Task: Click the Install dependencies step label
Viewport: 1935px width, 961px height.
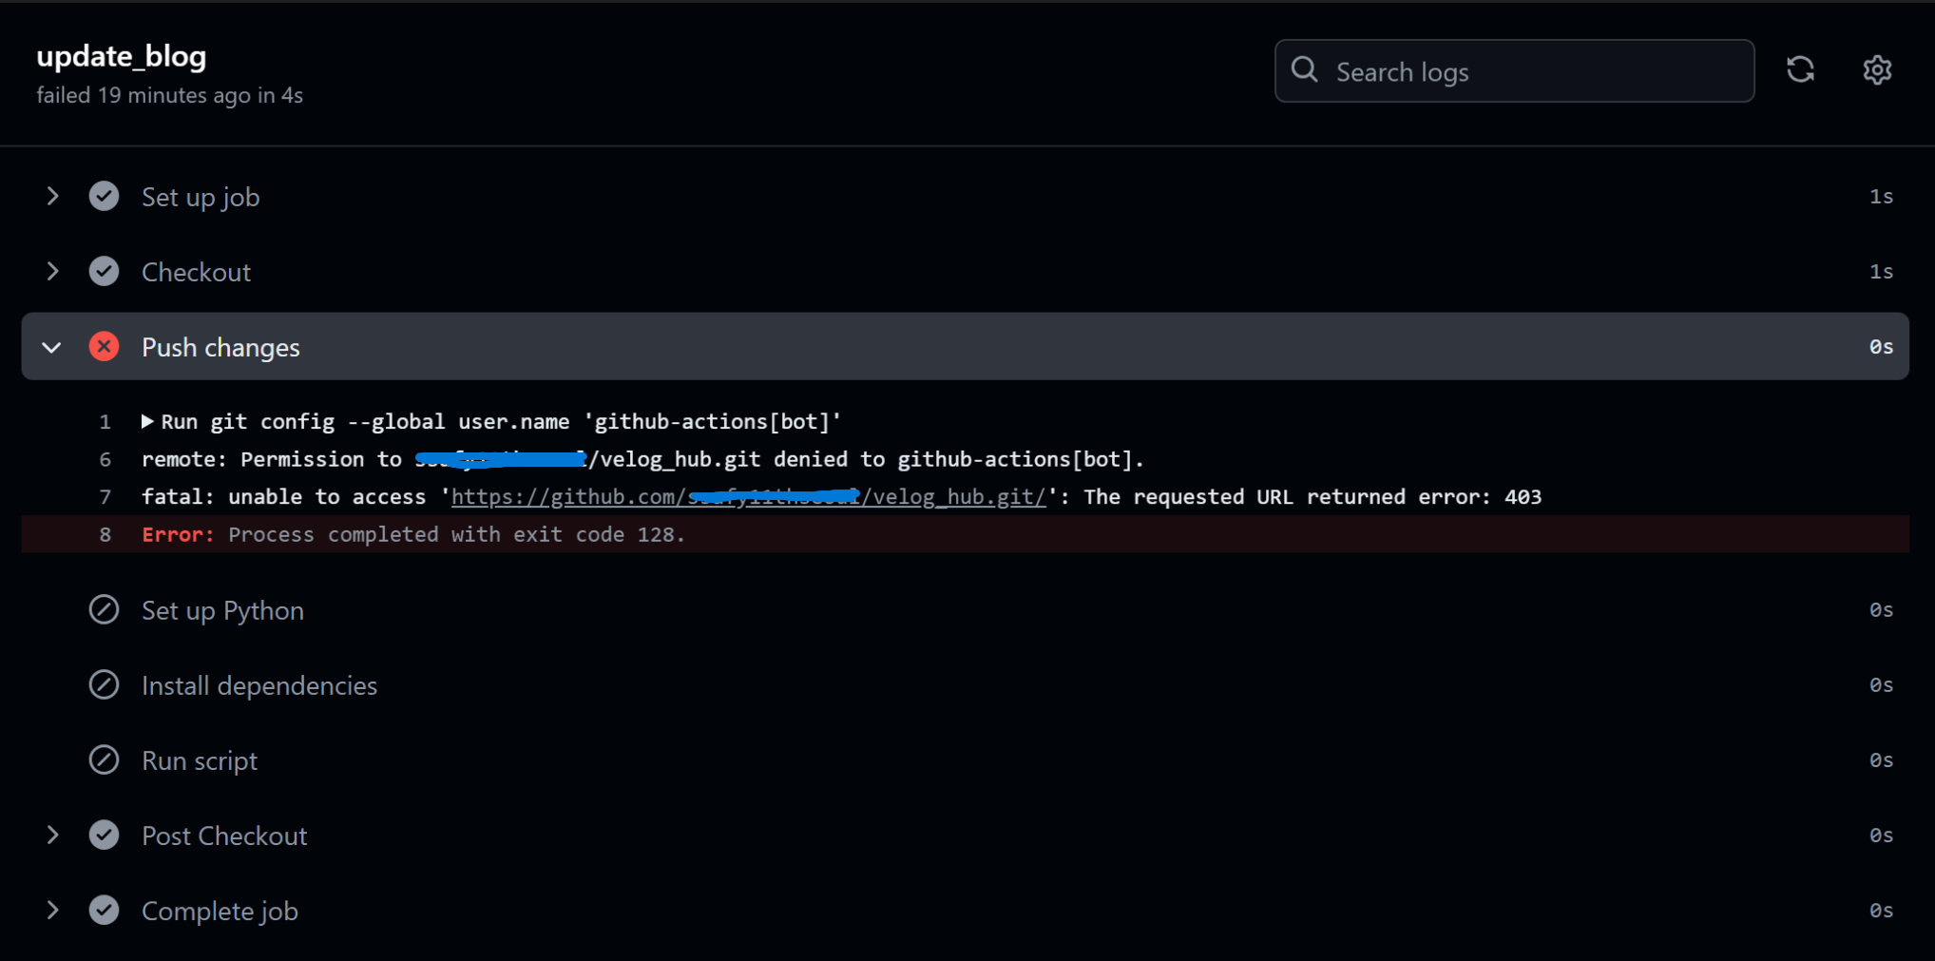Action: 259,685
